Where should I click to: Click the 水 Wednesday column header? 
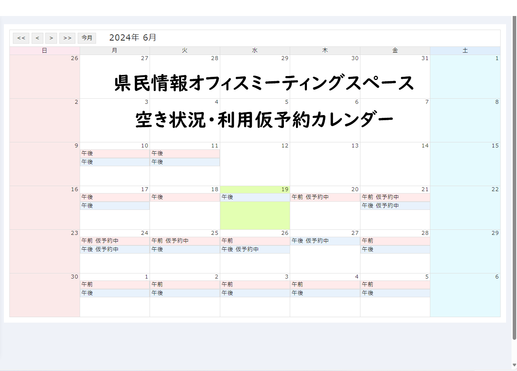(x=255, y=51)
